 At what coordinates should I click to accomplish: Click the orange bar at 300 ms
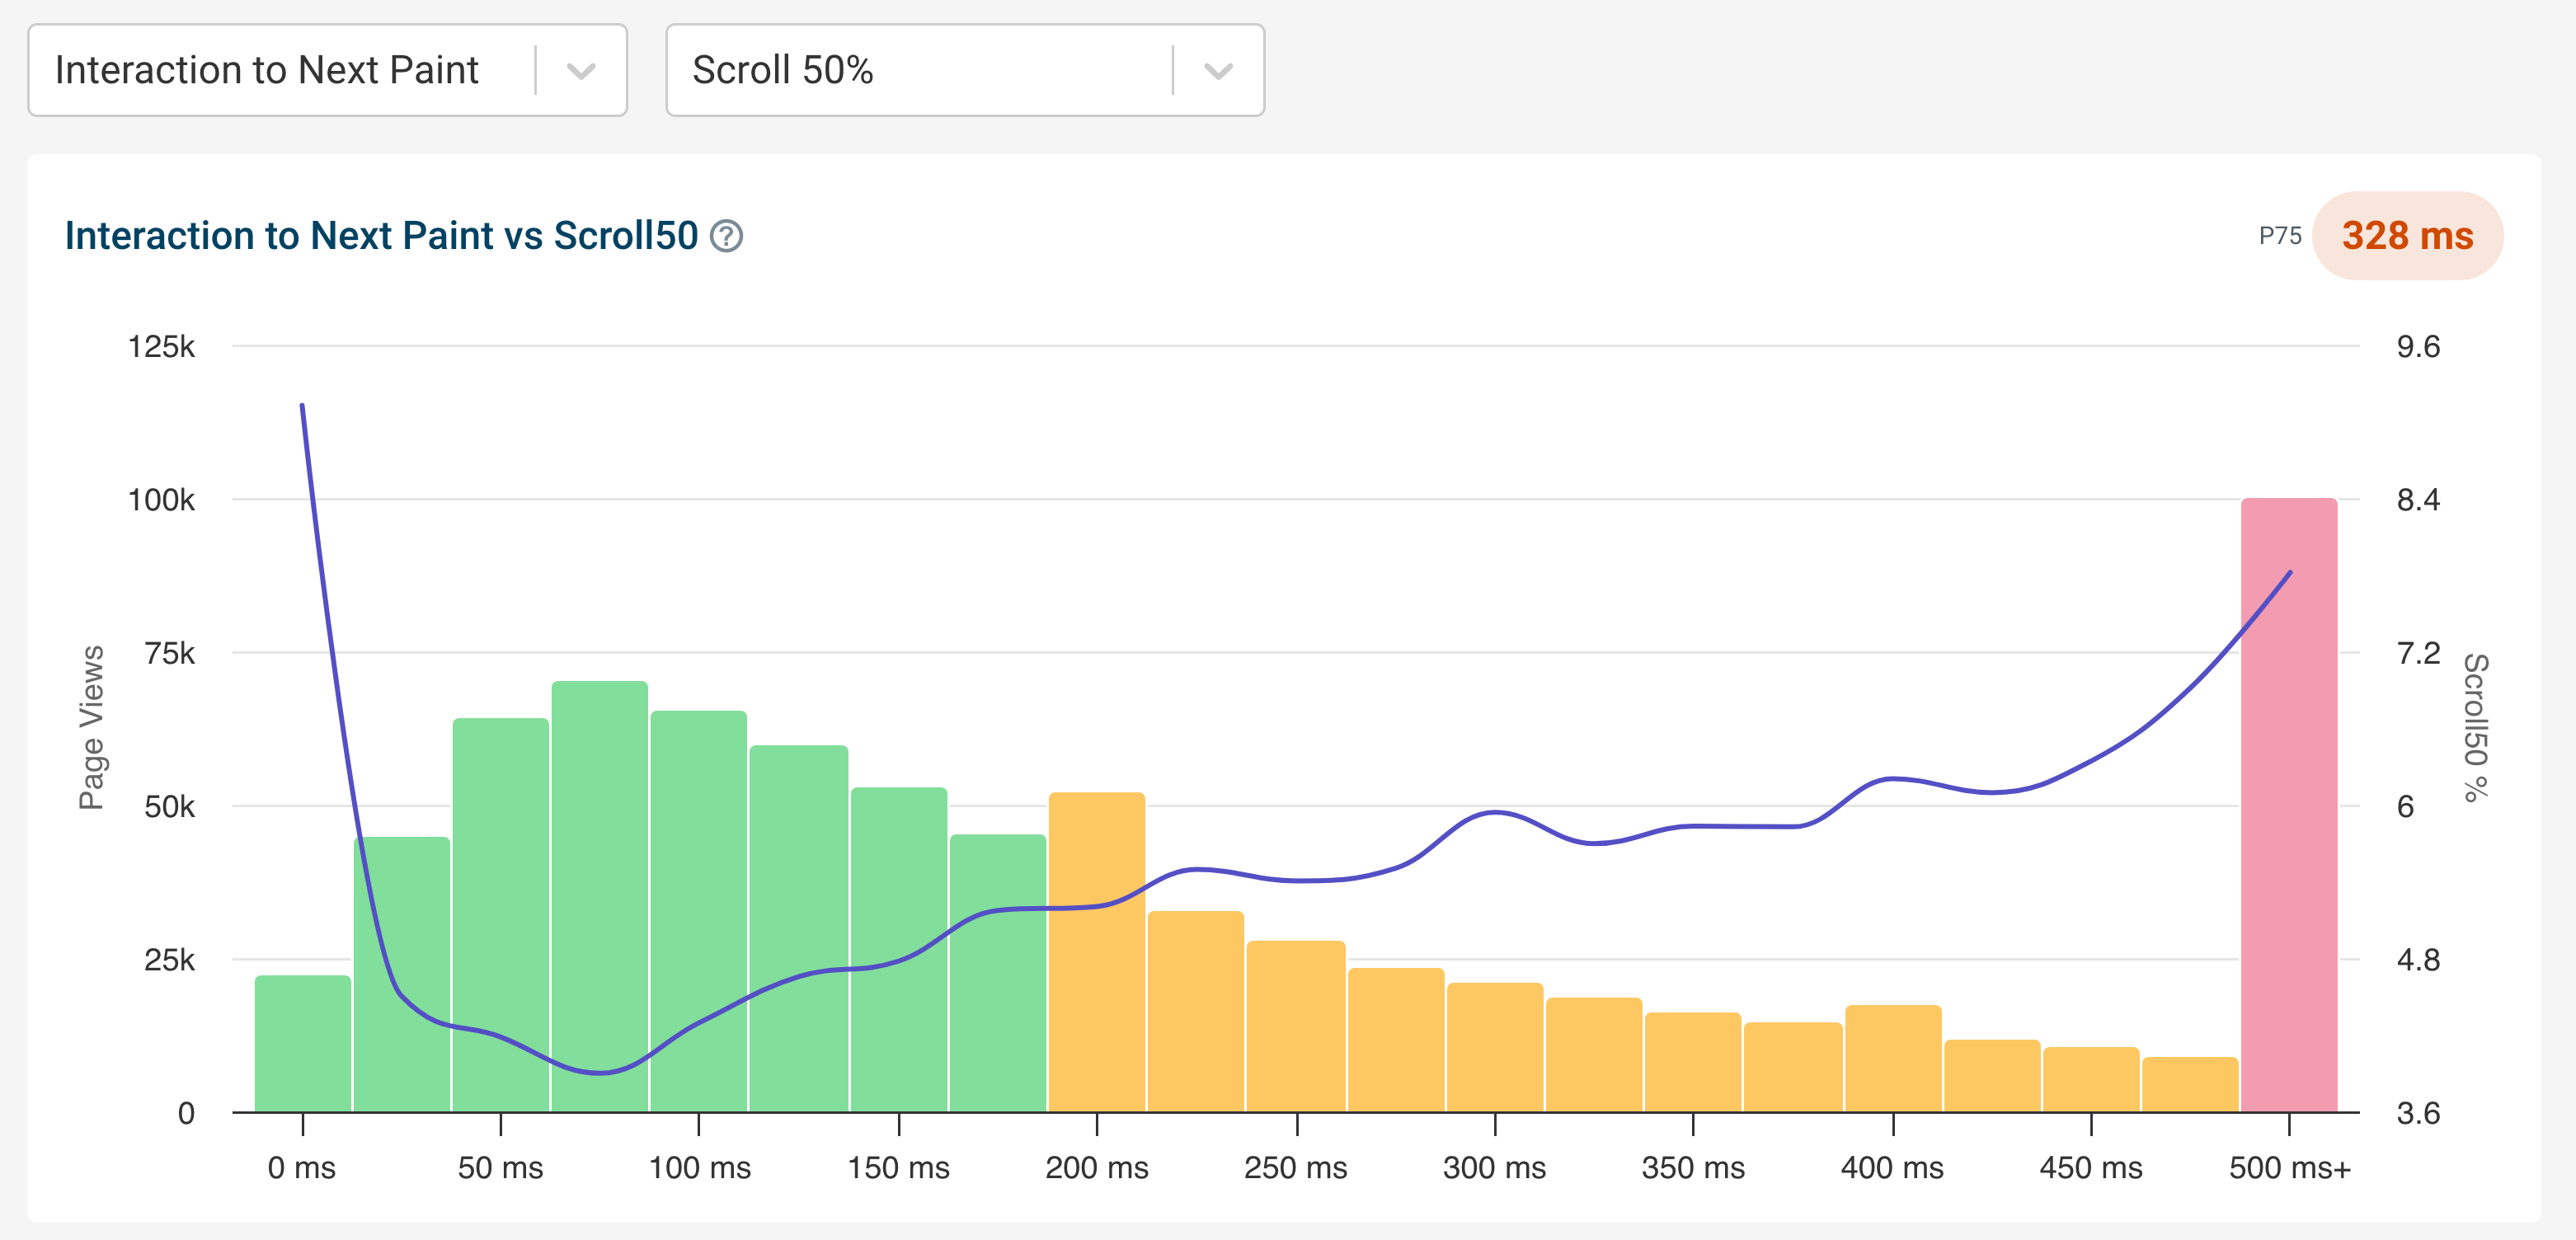click(1495, 1047)
